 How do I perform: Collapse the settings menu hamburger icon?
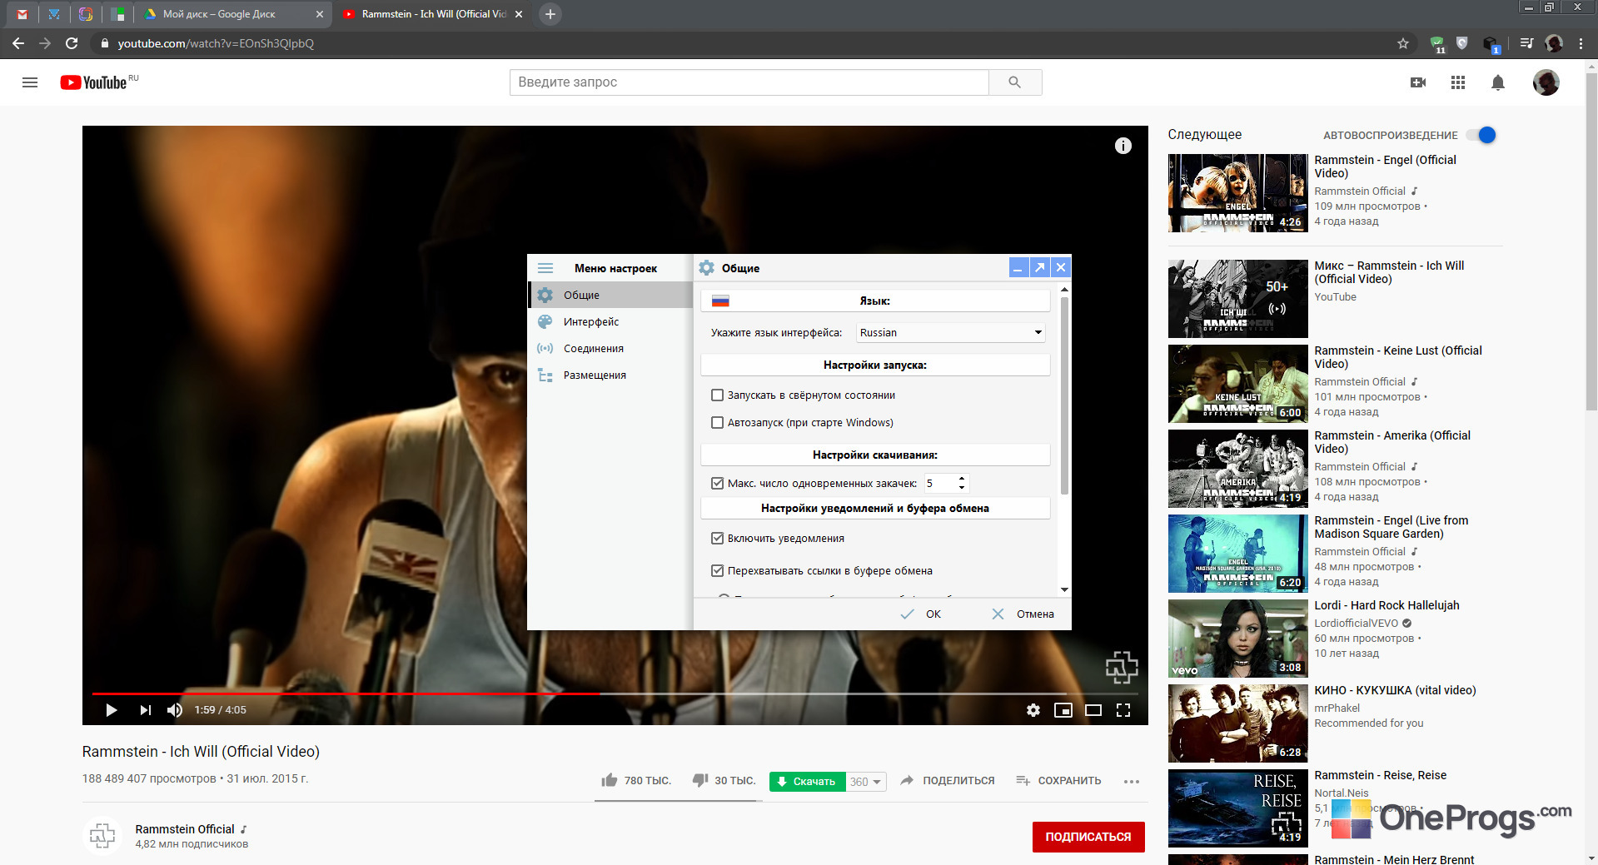pyautogui.click(x=545, y=268)
